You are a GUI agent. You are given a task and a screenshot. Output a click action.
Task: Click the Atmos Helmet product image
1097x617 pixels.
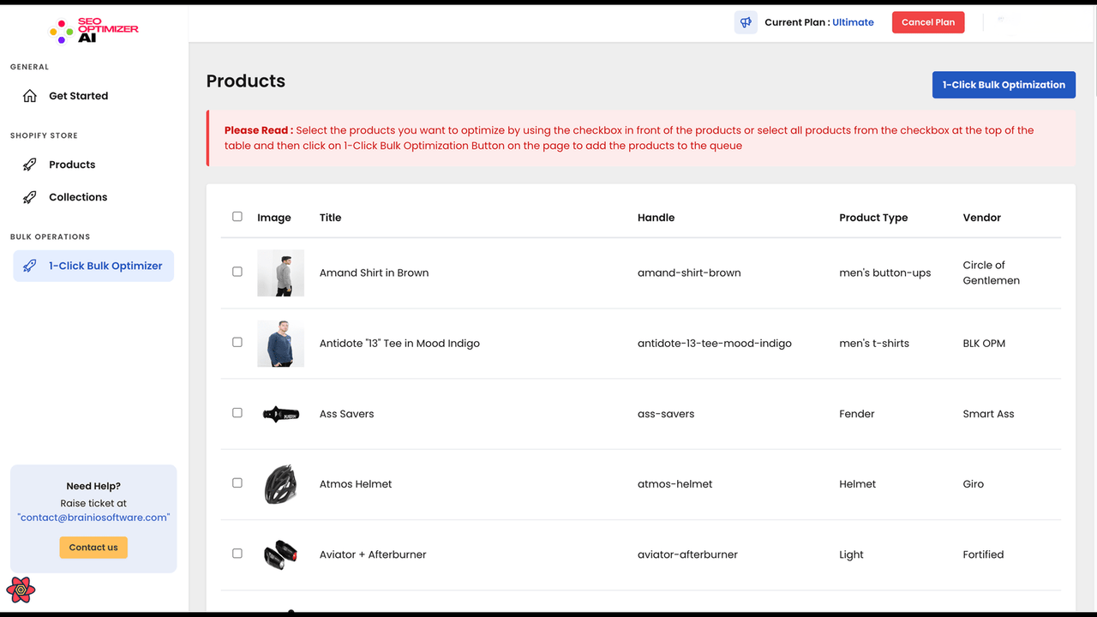(x=280, y=483)
